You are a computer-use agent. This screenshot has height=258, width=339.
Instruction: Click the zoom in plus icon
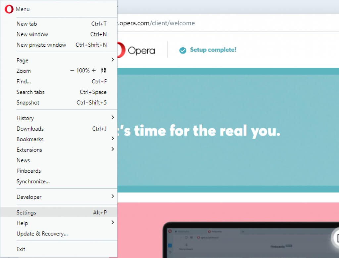tap(94, 70)
